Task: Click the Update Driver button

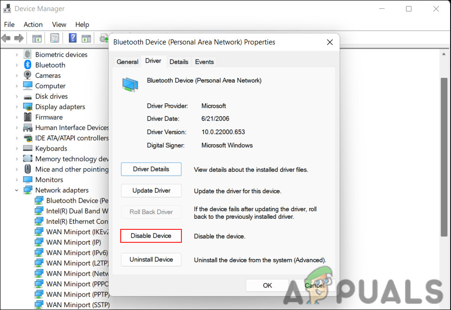Action: [151, 190]
